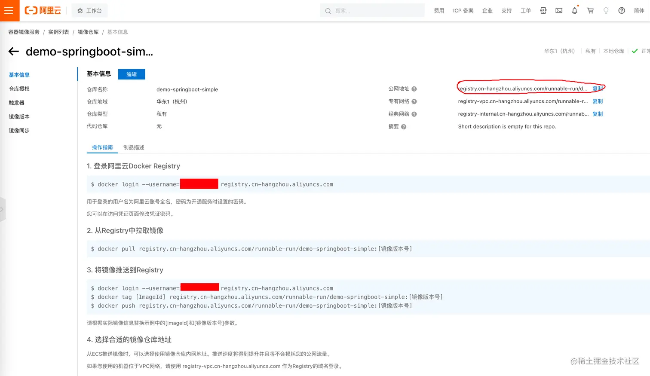Copy the registry-vpc 专有网络 address

pos(598,101)
